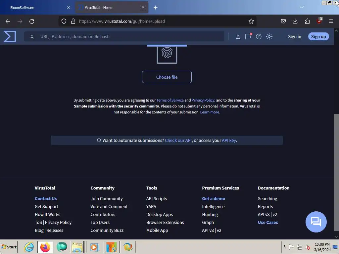Open the Blog footer link
This screenshot has height=254, width=339.
pyautogui.click(x=39, y=230)
